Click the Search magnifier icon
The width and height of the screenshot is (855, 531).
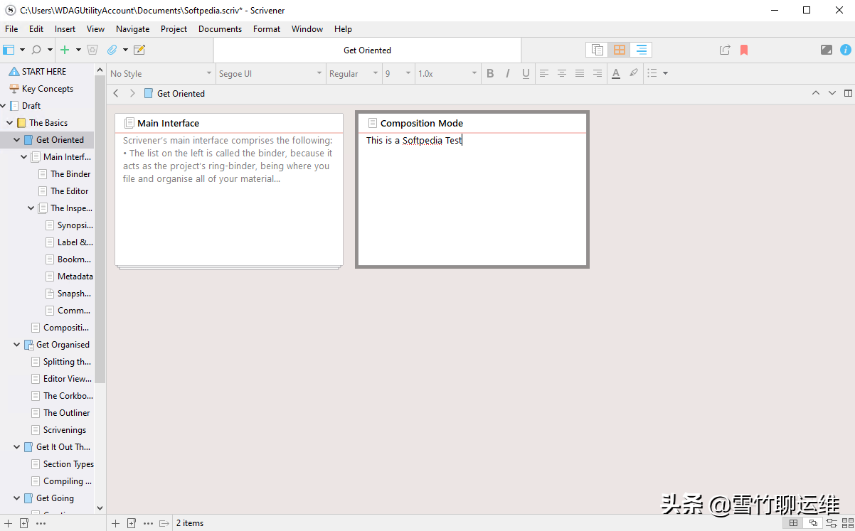[x=36, y=50]
